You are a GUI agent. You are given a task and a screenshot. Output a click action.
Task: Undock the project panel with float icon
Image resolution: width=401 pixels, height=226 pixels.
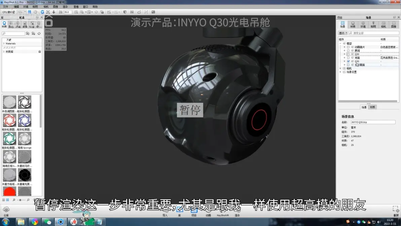click(394, 18)
